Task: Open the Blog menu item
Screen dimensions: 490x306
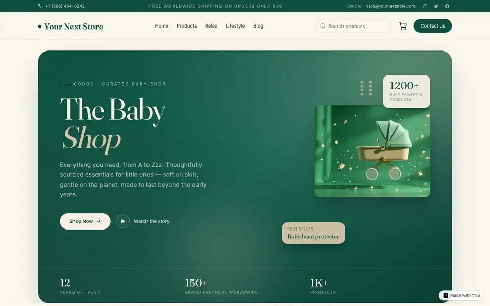Action: [258, 26]
